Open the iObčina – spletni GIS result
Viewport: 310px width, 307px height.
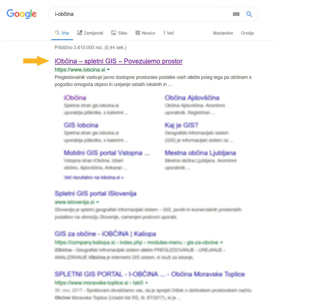(x=118, y=61)
